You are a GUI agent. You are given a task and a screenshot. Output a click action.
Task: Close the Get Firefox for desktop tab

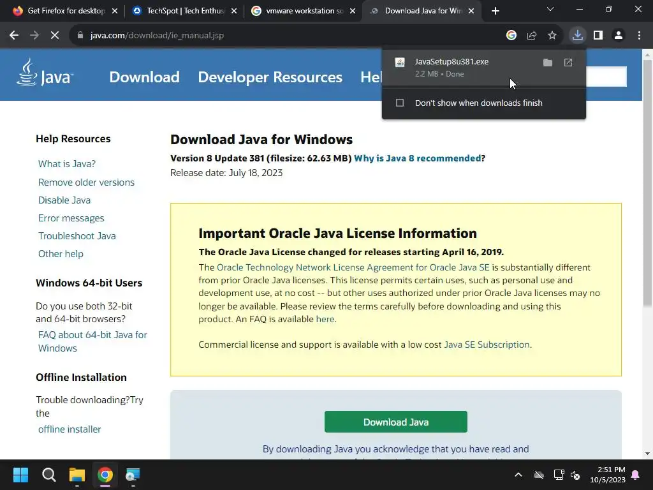[115, 11]
